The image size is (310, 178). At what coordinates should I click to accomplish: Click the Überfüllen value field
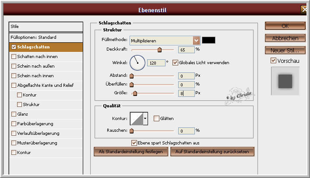187,85
